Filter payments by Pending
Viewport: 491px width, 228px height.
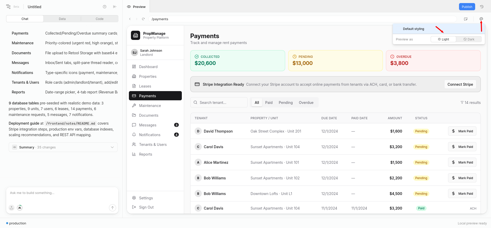(286, 102)
